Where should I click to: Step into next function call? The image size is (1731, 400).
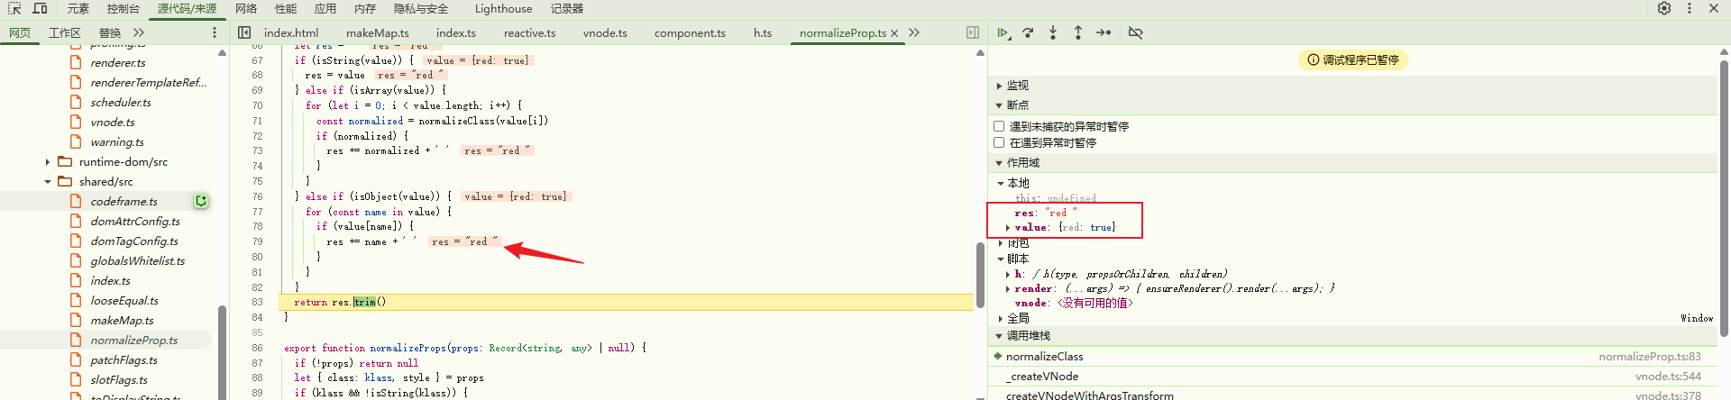pyautogui.click(x=1053, y=32)
